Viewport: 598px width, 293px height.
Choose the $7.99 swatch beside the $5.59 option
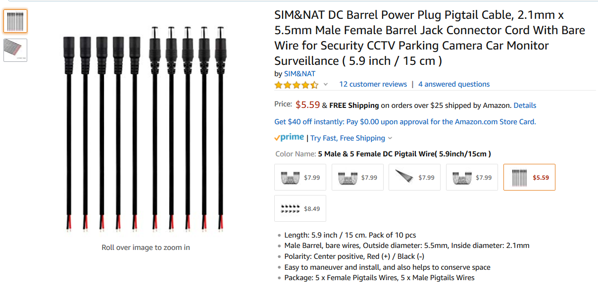[472, 177]
